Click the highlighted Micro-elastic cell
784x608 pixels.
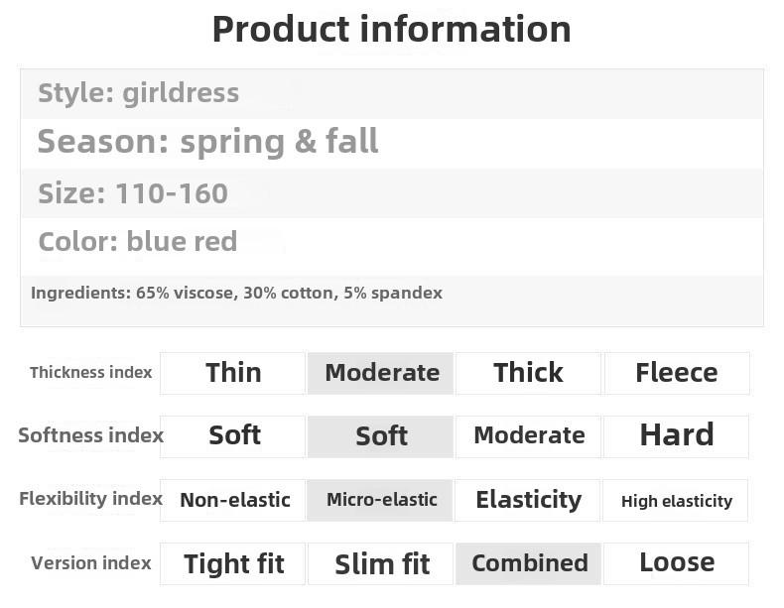(x=381, y=500)
